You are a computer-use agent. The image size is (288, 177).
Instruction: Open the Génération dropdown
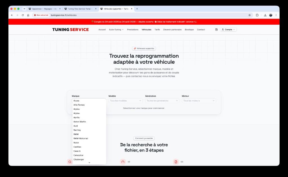tap(162, 101)
